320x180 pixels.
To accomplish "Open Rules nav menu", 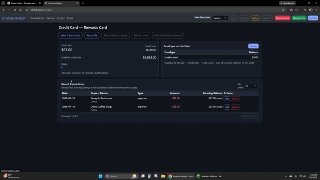I will click(70, 18).
